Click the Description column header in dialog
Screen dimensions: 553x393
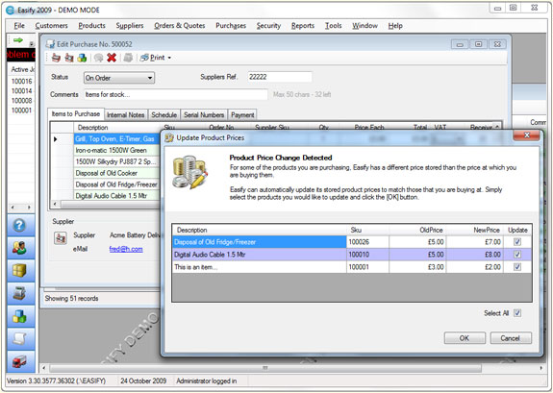260,230
